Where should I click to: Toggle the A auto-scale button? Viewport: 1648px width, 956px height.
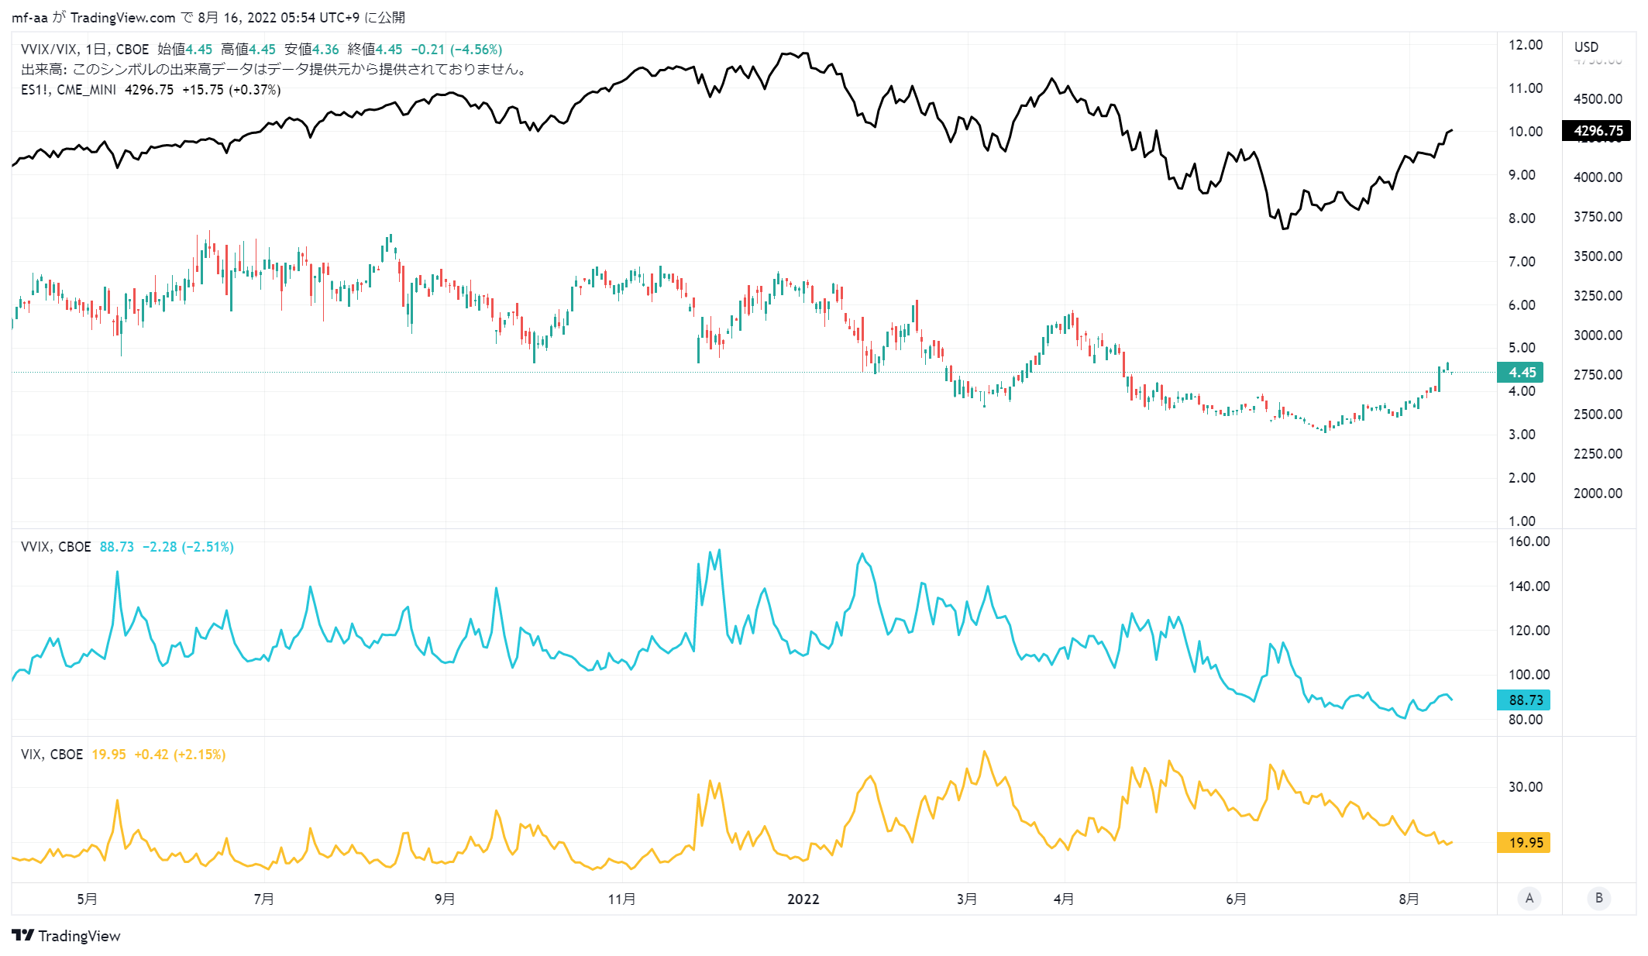point(1529,898)
